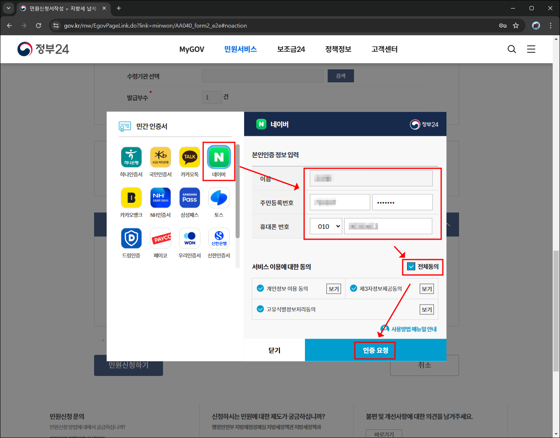Click the 검색 button for 수령기관
Image resolution: width=560 pixels, height=438 pixels.
[x=341, y=76]
